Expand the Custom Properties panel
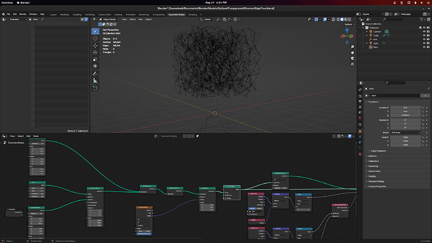The height and width of the screenshot is (243, 432). point(377,187)
